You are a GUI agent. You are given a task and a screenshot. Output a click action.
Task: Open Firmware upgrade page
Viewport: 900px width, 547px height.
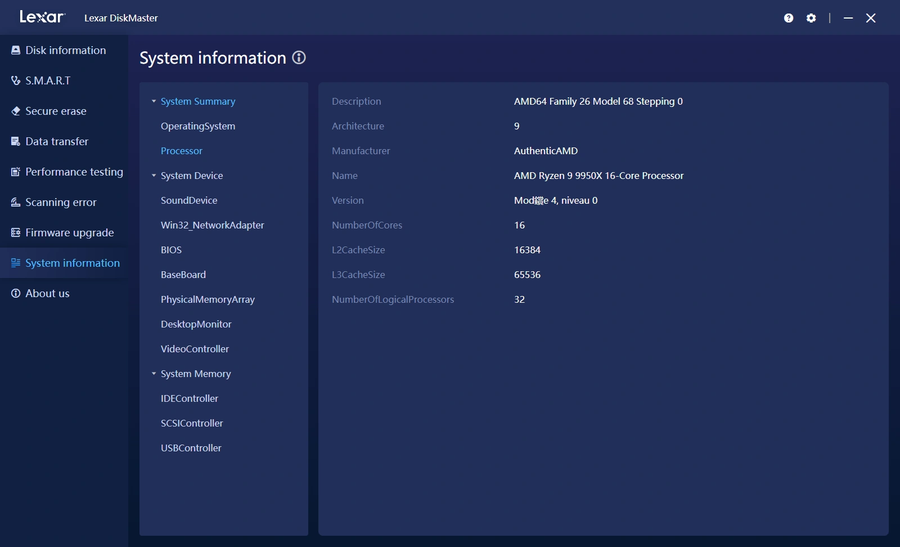[64, 232]
